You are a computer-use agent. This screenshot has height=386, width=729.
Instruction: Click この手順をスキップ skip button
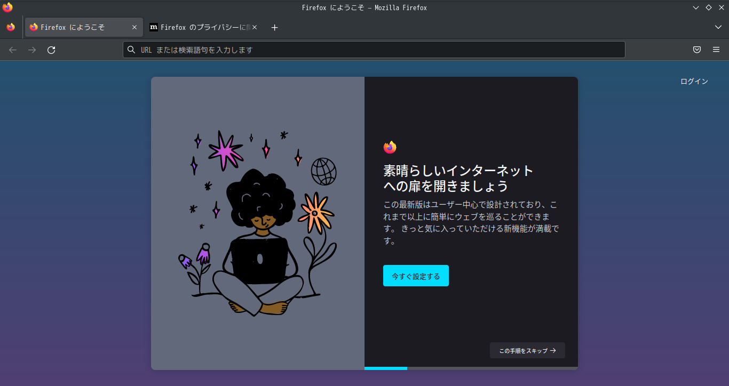(527, 350)
